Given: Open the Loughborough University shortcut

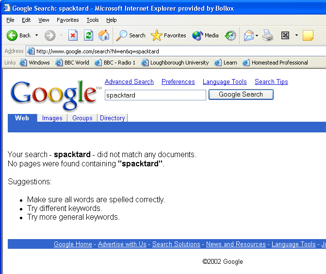Looking at the screenshot, I should [x=175, y=63].
